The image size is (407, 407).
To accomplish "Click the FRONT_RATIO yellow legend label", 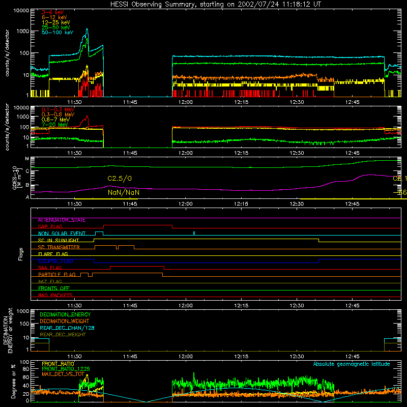I will pos(58,364).
